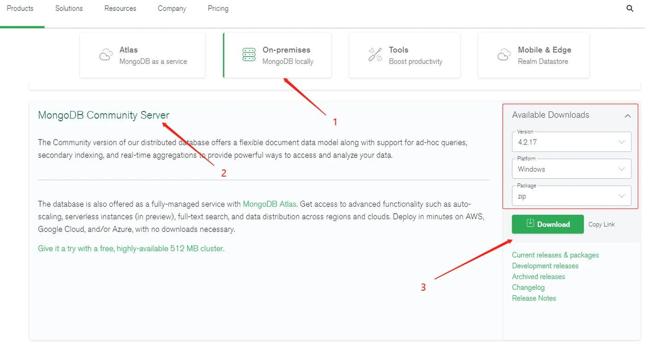Click the Mobile & Edge cloud icon

(x=504, y=55)
